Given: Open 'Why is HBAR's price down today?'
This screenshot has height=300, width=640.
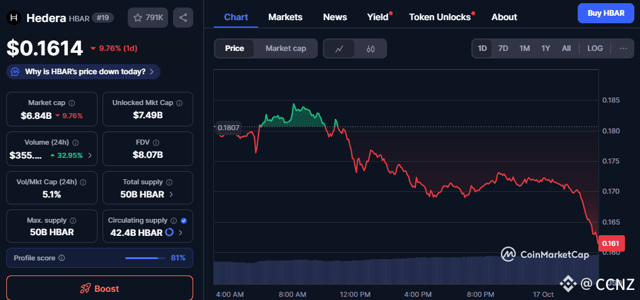Looking at the screenshot, I should click(84, 72).
